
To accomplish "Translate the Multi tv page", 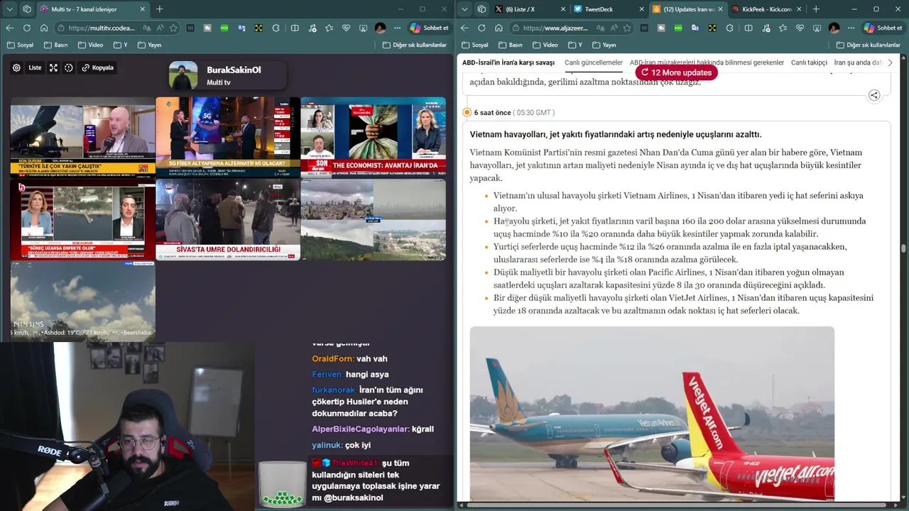I will pyautogui.click(x=147, y=28).
